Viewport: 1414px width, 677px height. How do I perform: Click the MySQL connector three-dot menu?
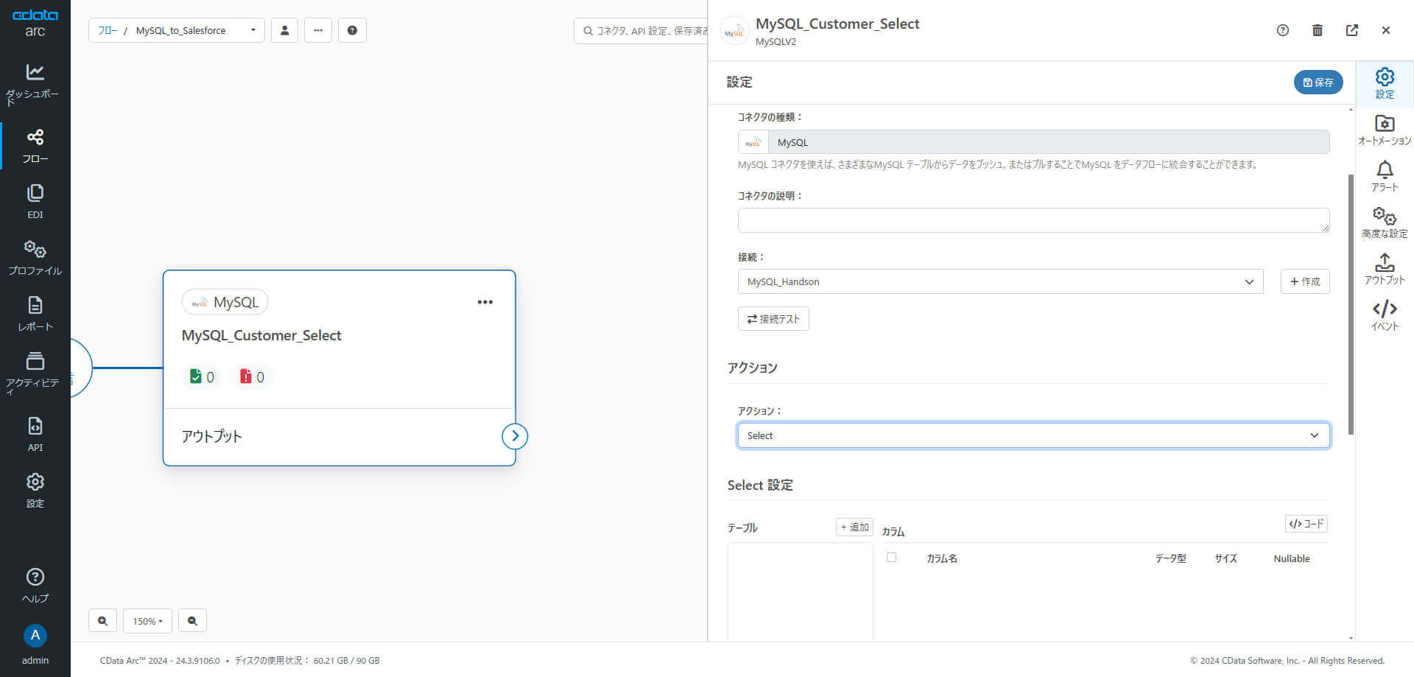click(485, 302)
